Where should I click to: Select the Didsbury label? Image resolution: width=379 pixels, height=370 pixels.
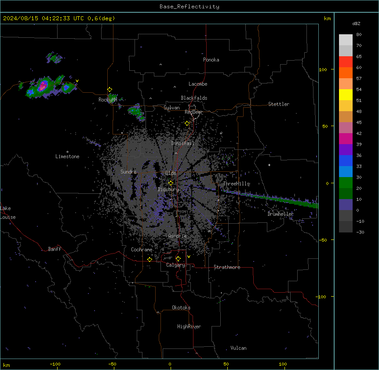point(168,189)
